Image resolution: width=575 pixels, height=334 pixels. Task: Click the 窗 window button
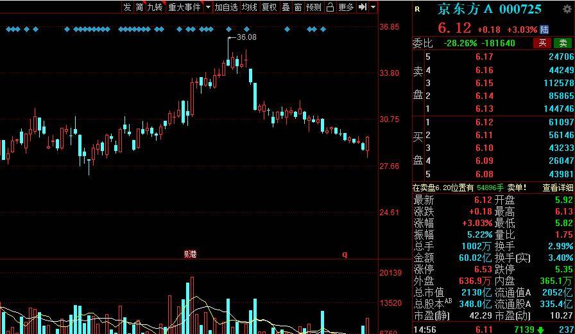pyautogui.click(x=298, y=7)
